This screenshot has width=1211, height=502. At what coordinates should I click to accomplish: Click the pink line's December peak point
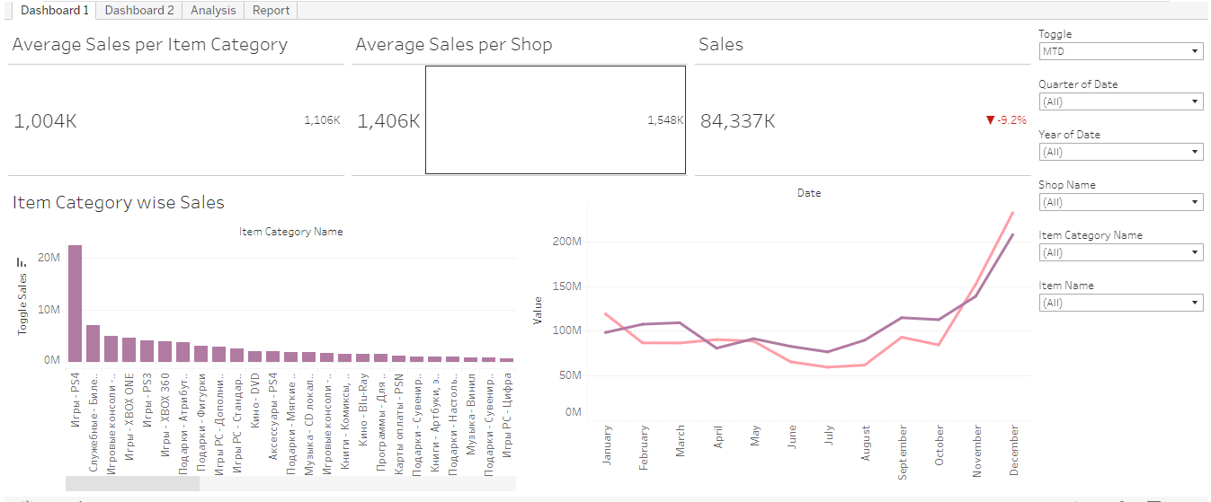point(1013,213)
